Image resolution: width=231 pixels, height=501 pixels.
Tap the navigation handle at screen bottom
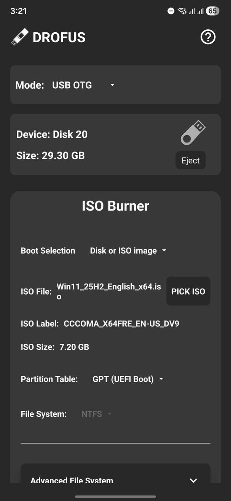(x=115, y=496)
